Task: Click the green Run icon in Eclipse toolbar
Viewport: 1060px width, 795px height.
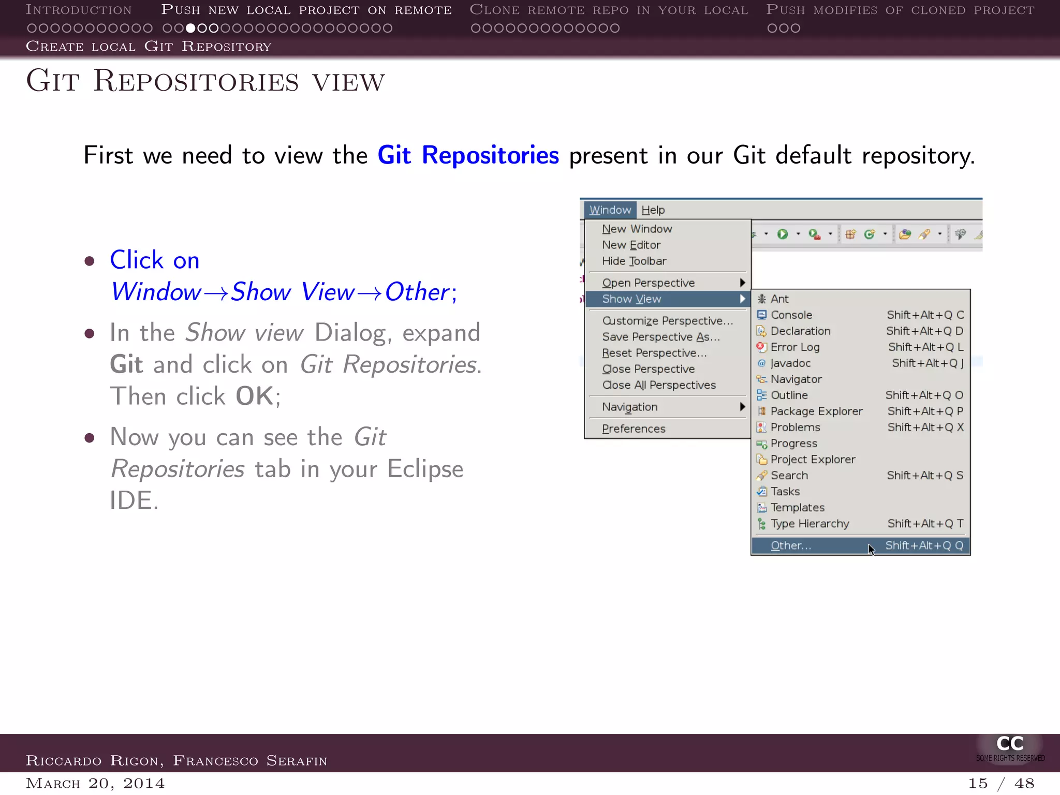Action: tap(783, 234)
